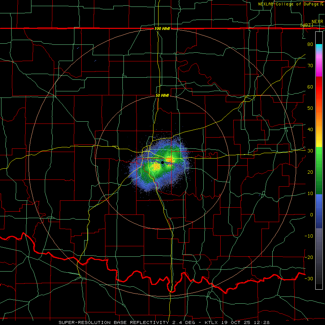Click the 50 dBZ value on the scale
Screen dimensions: 325x325
pos(310,108)
